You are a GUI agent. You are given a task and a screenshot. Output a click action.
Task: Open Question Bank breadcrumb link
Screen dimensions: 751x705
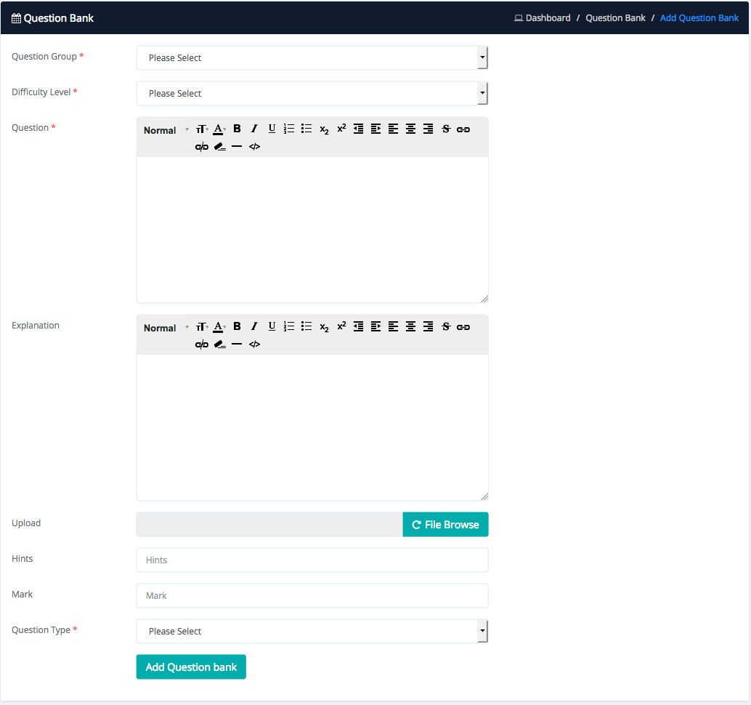coord(615,18)
